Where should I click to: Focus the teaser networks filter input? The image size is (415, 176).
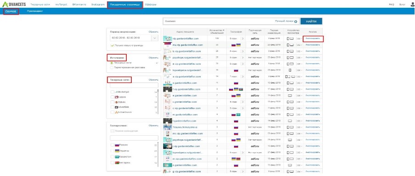[134, 85]
